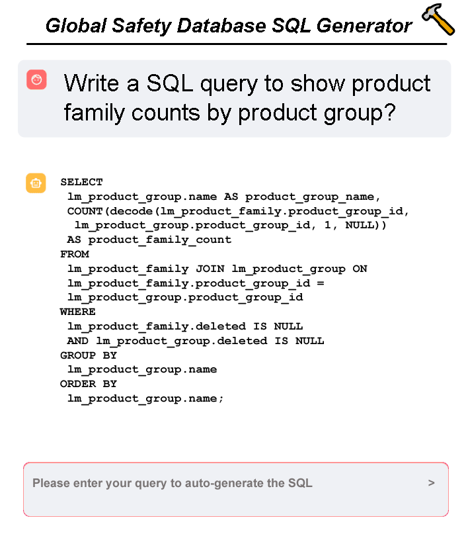
Task: Click the "AS product_group_name," column alias line
Action: pos(224,197)
